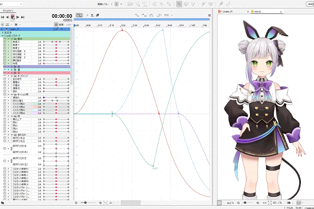Select the red curve peak keyframe
314x209 pixels.
point(123,30)
